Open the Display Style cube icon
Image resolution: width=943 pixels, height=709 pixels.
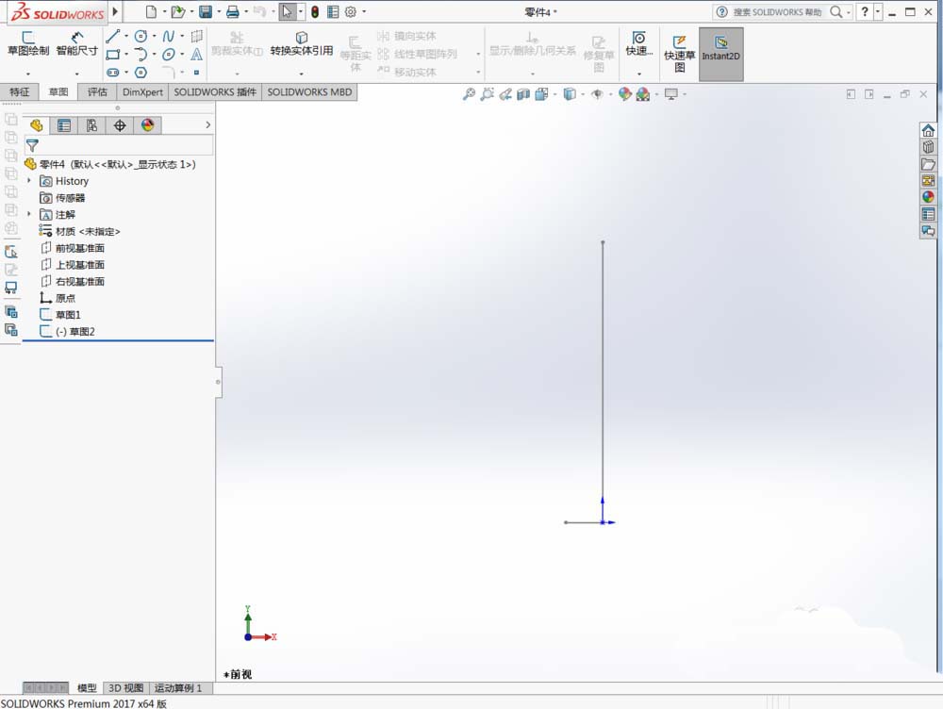point(569,94)
